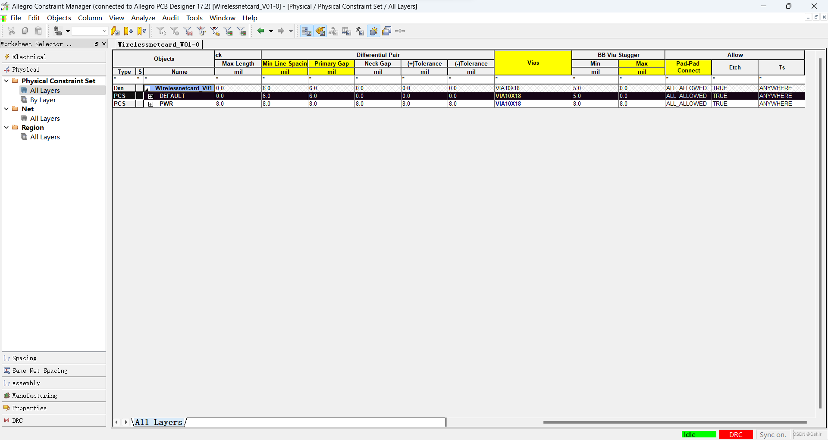Open the Electrical worksheet section
This screenshot has height=440, width=828.
pyautogui.click(x=29, y=57)
